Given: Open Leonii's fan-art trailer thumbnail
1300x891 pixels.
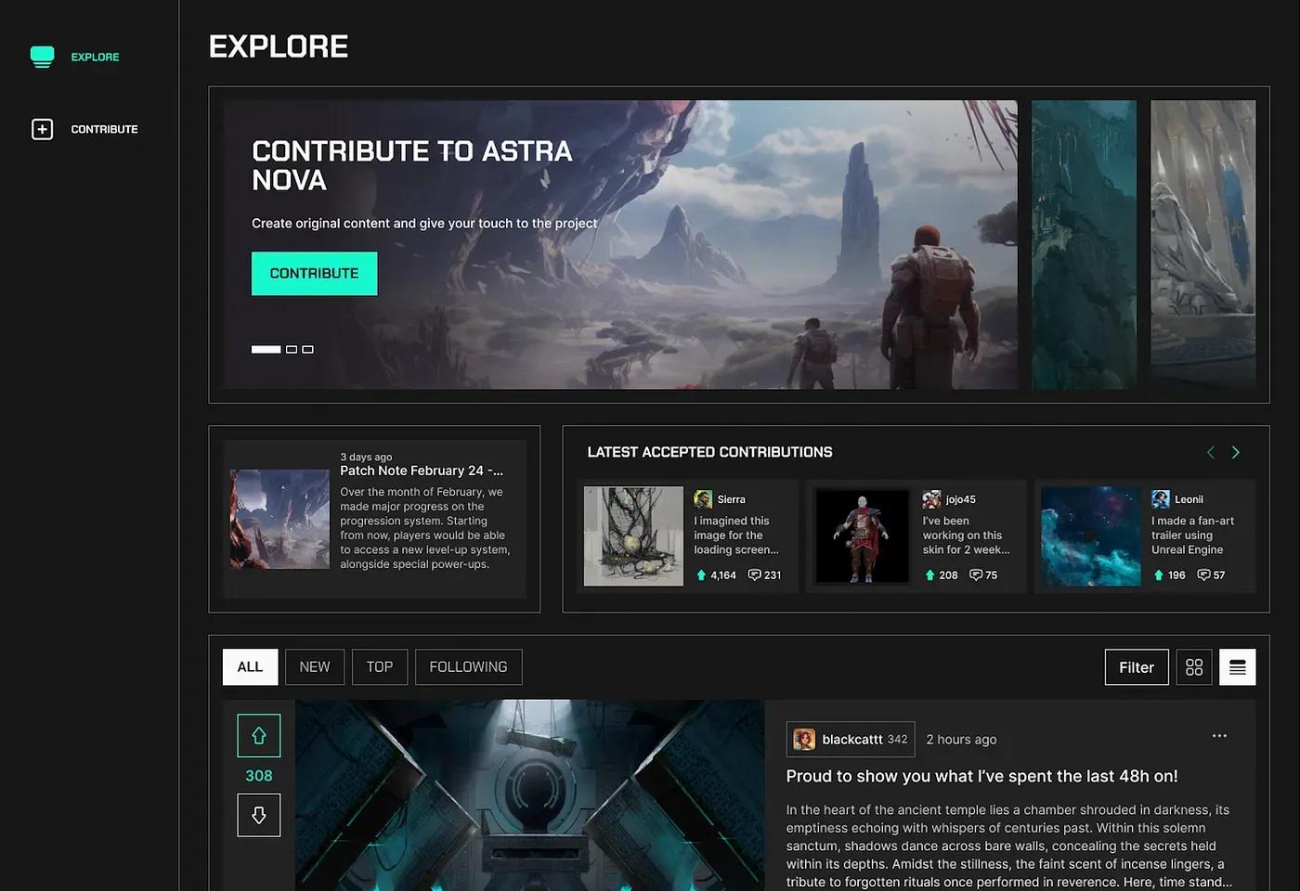Looking at the screenshot, I should click(1090, 536).
